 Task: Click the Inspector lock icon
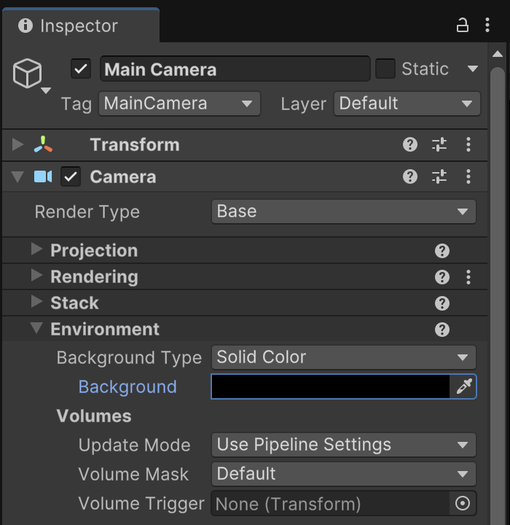tap(462, 26)
